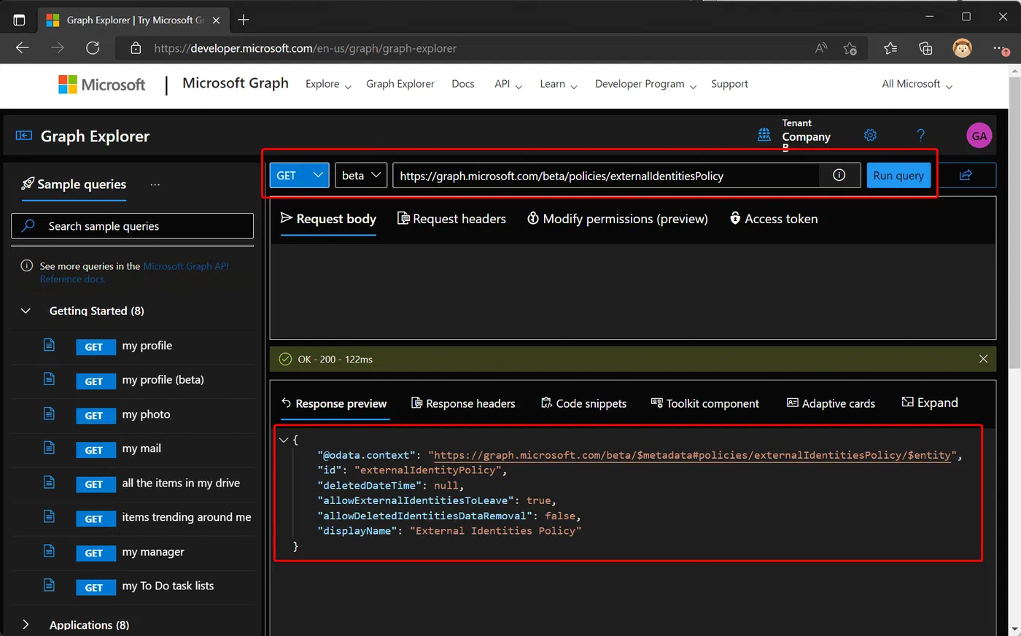This screenshot has height=636, width=1021.
Task: Dismiss the OK 200 status message
Action: (x=983, y=359)
